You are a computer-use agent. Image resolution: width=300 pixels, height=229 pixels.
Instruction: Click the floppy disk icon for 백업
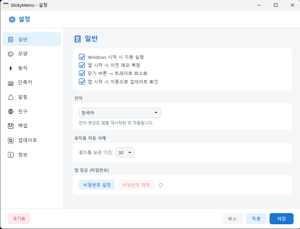(11, 126)
